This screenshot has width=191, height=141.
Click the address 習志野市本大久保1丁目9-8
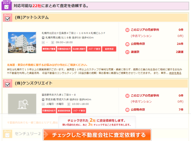[59, 95]
